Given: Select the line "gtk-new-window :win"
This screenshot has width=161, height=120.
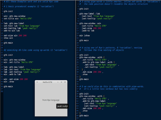Looking at the screenshot, I should [90, 23].
